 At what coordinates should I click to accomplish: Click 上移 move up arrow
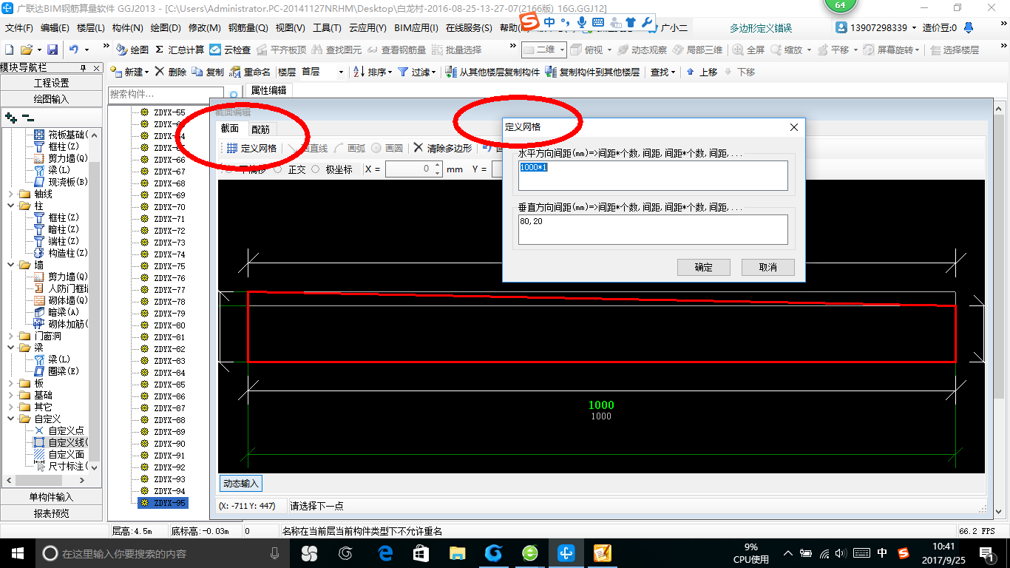click(x=702, y=72)
